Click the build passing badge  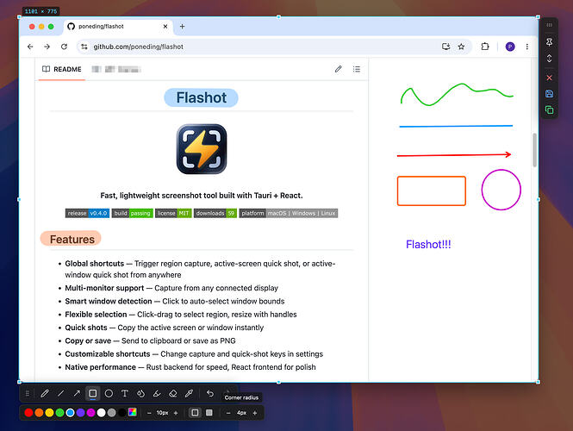[133, 213]
